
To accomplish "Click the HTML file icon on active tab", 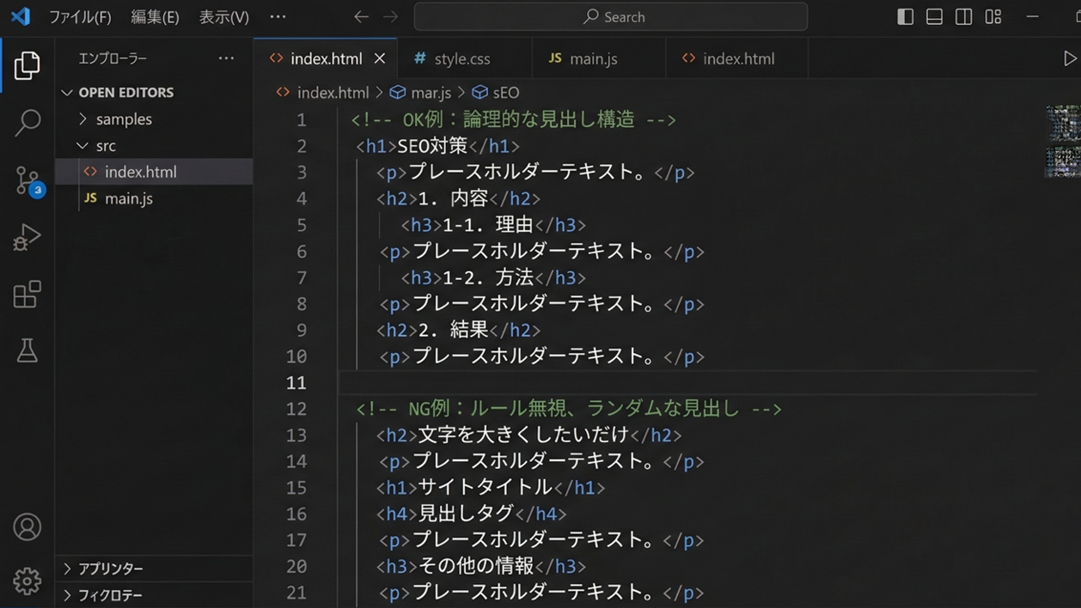I will 276,58.
